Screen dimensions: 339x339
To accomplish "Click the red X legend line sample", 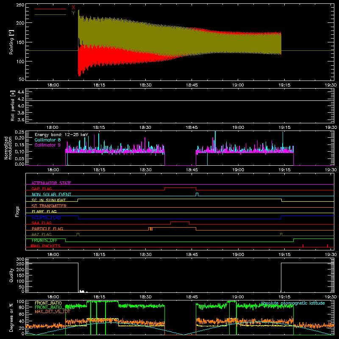I will click(50, 9).
